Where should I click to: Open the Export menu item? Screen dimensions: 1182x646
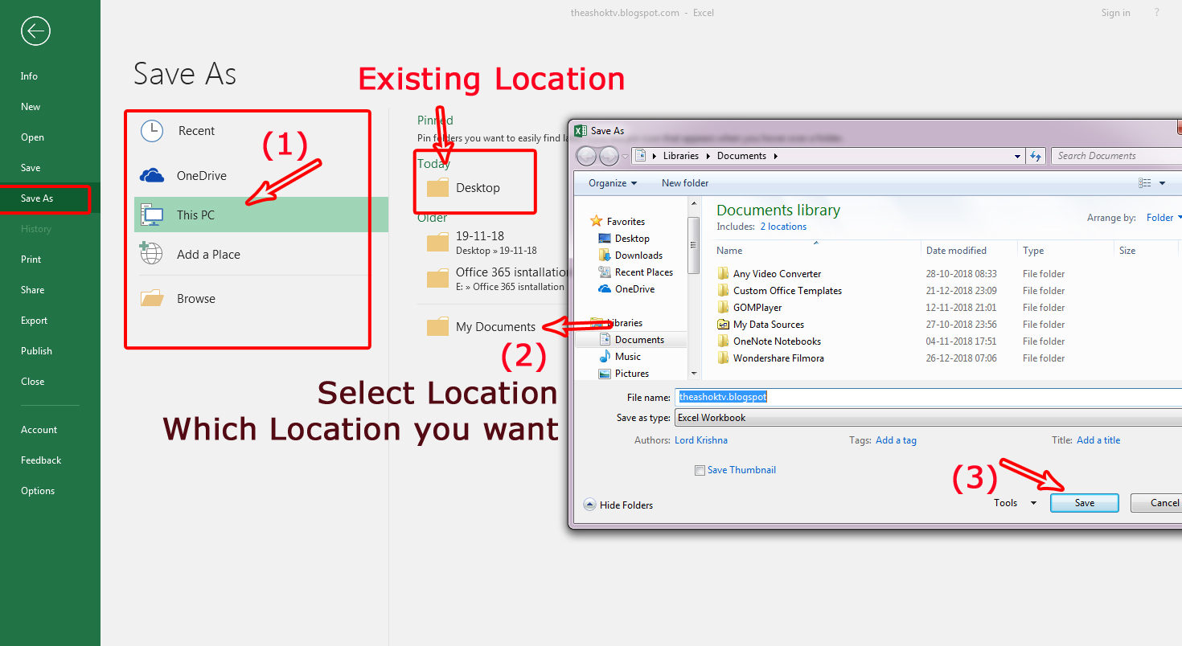(x=35, y=321)
